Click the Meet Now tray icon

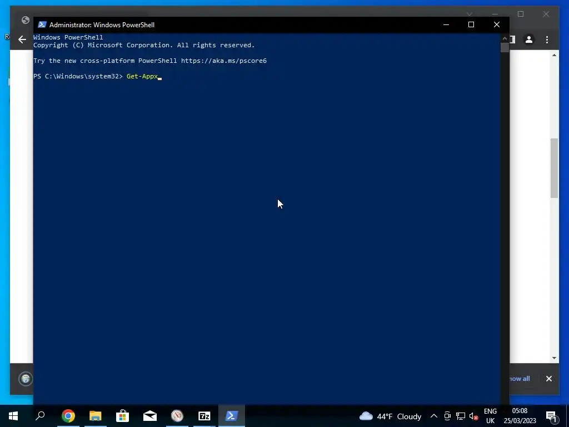coord(447,416)
